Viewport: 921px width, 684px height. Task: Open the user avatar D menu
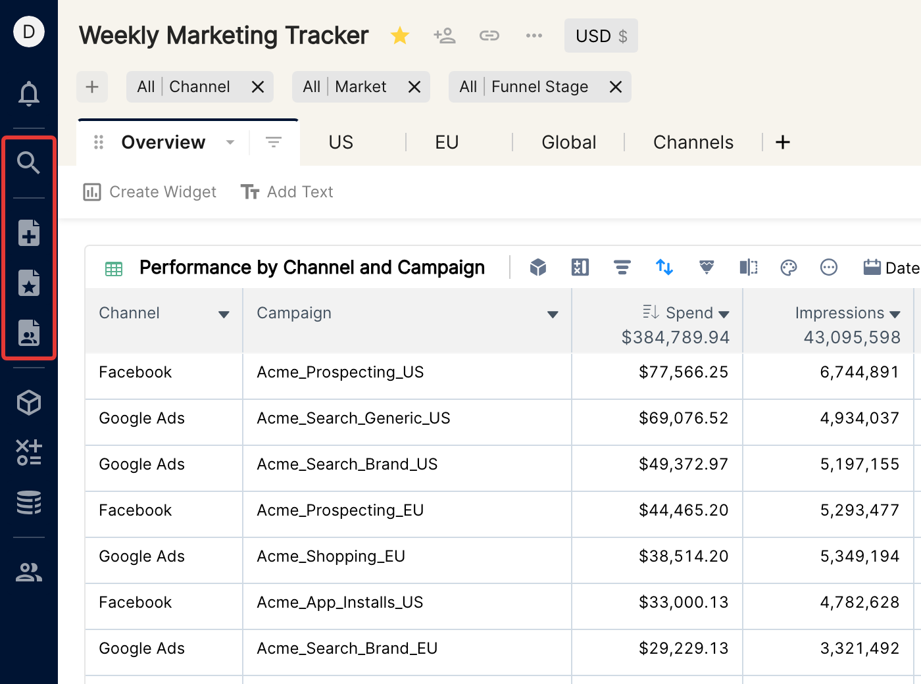(x=29, y=32)
